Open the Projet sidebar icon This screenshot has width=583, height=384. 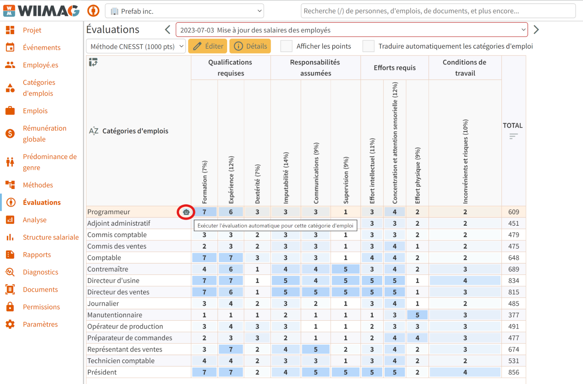click(10, 30)
